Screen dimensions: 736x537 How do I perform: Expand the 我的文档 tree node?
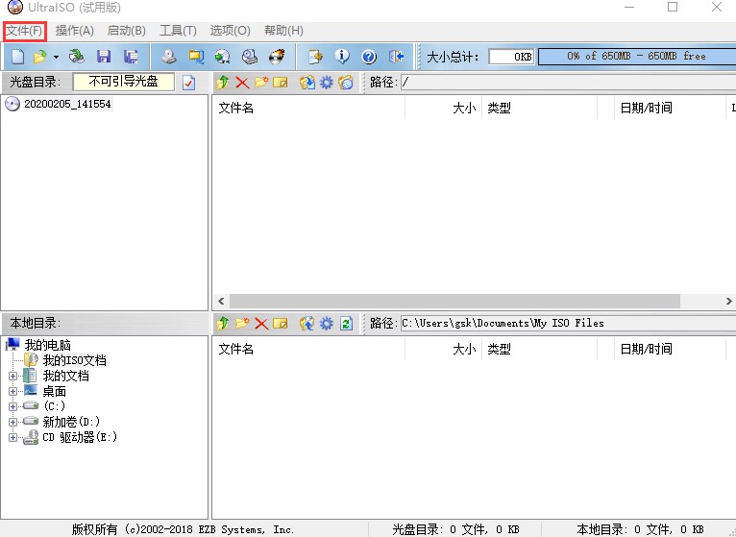pyautogui.click(x=13, y=376)
